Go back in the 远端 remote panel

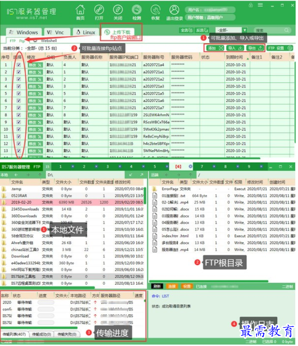pyautogui.click(x=167, y=175)
